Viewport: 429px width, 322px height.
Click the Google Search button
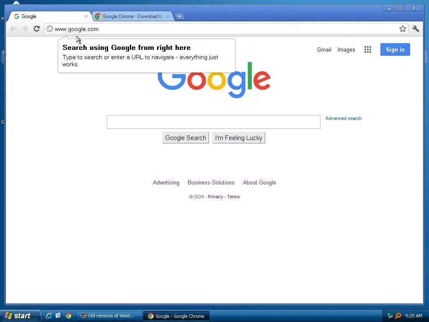[x=186, y=138]
